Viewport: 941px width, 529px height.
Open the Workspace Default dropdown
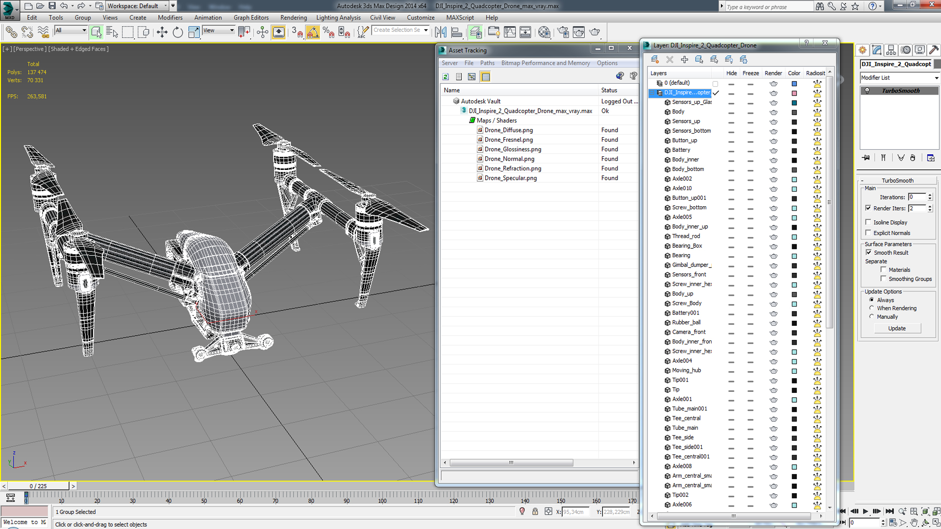click(137, 6)
